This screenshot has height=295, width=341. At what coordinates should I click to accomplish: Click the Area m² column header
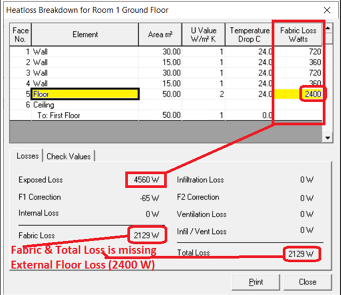(x=160, y=35)
